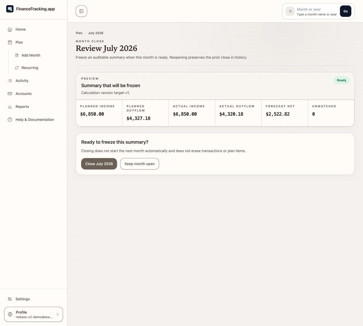Viewport: 363px width, 326px height.
Task: Click the Keep month open button
Action: 139,164
